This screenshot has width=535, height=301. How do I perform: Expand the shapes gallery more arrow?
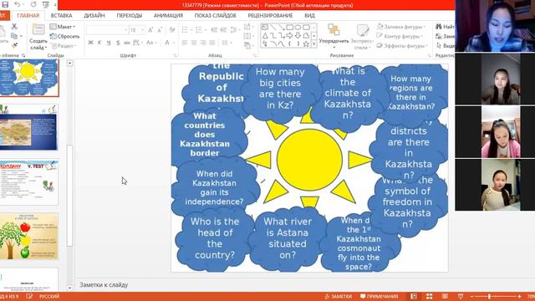314,44
